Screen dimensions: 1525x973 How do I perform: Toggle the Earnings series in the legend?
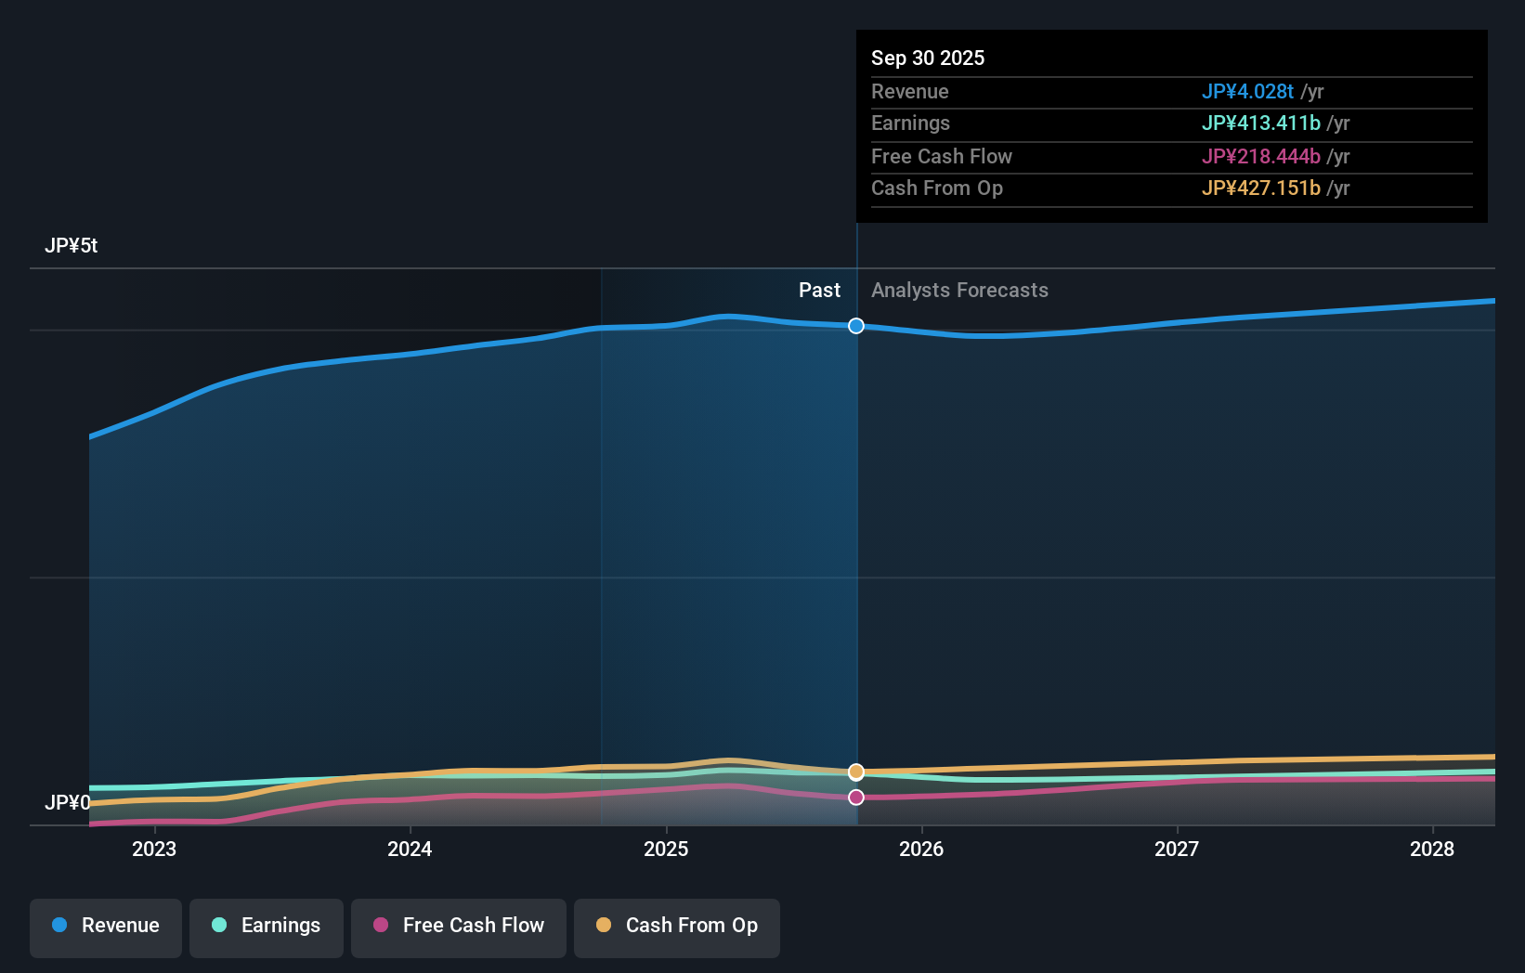click(x=267, y=928)
